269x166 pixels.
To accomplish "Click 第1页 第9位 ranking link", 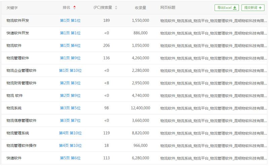I will 70,58.
